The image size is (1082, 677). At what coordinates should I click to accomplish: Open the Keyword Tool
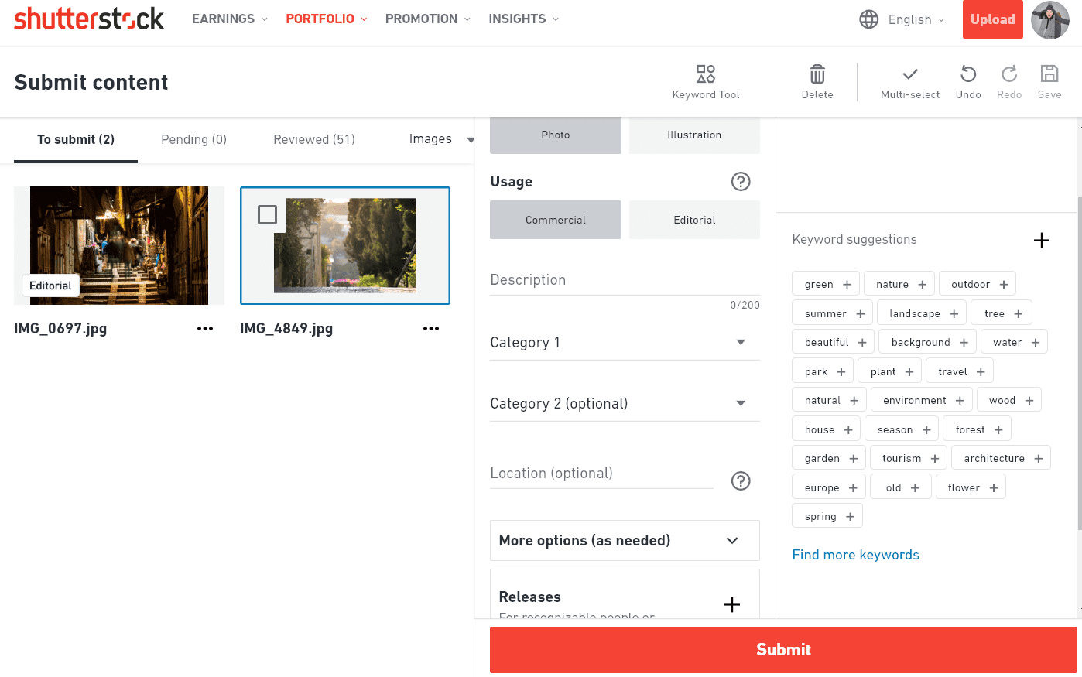tap(706, 82)
